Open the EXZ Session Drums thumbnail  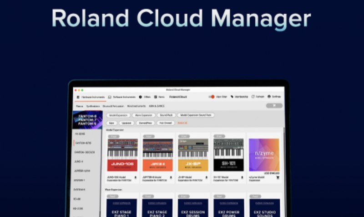point(193,208)
